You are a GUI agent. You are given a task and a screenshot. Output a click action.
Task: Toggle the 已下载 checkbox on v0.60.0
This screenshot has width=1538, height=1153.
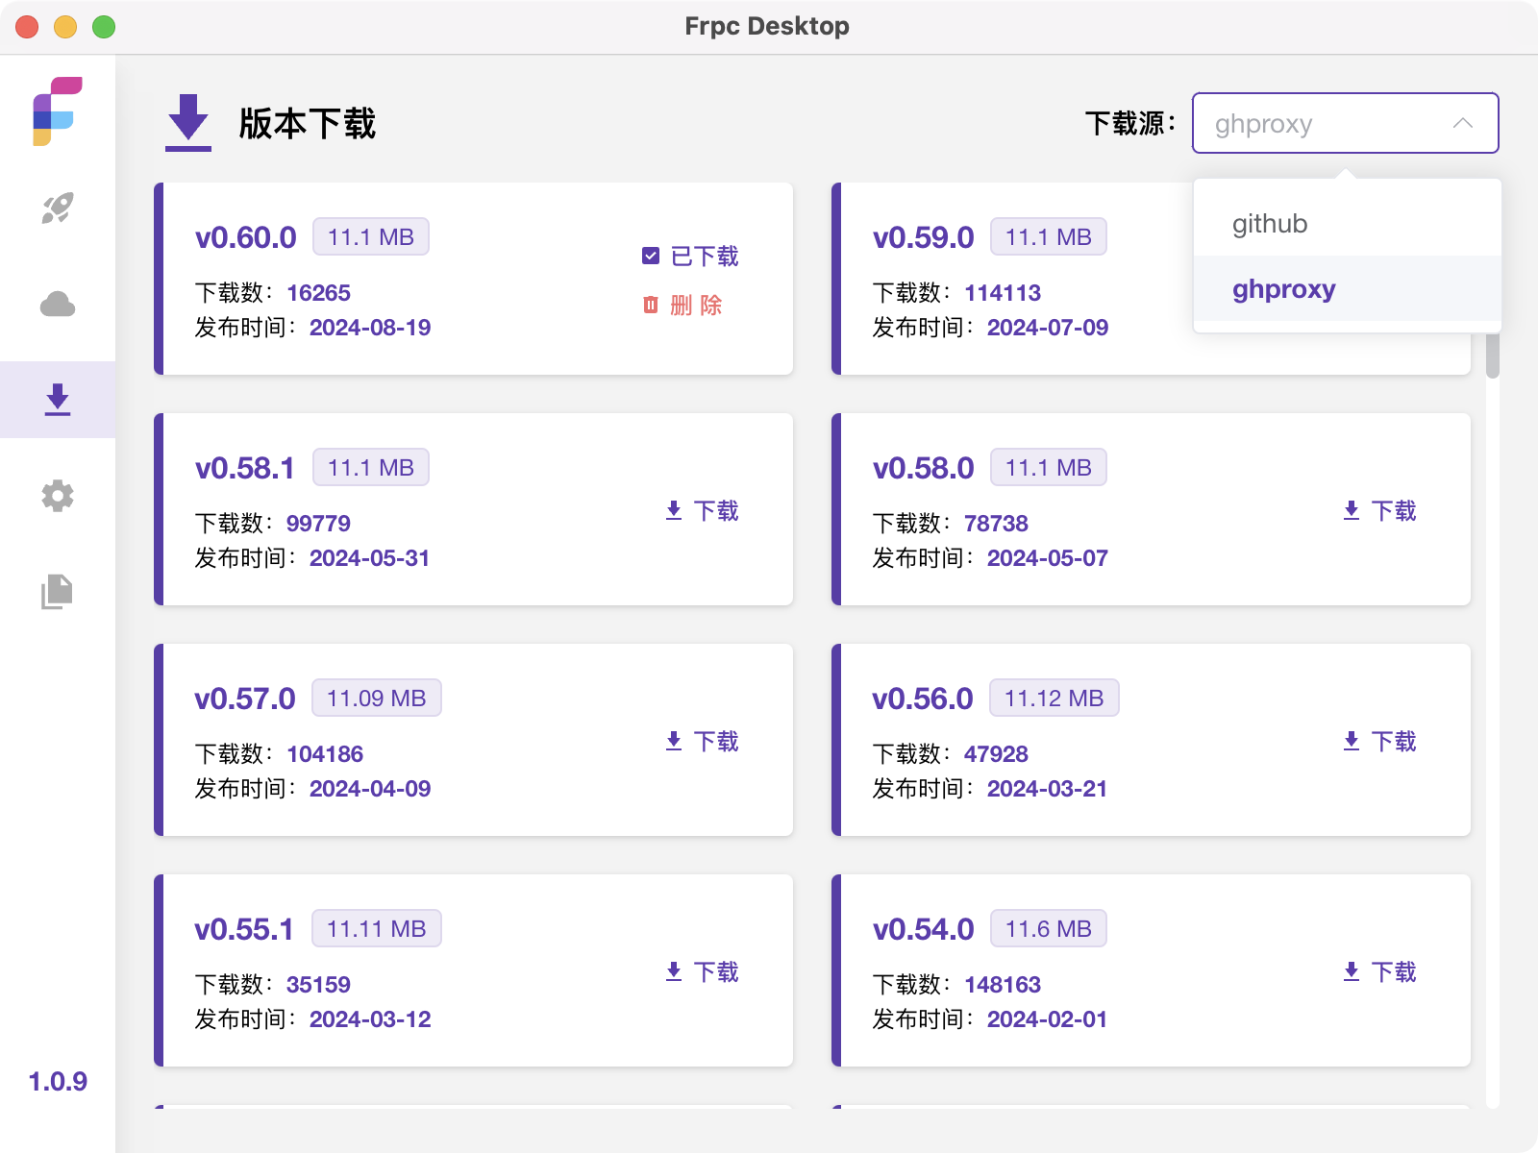651,256
